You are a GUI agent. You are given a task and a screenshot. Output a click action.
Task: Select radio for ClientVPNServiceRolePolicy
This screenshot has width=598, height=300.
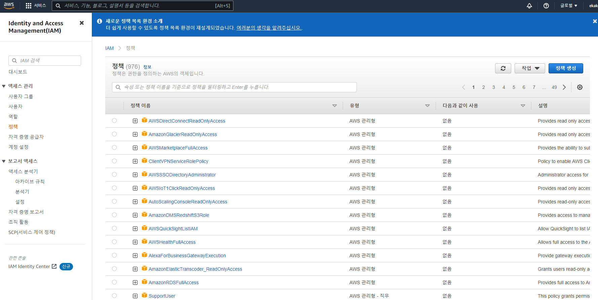114,161
